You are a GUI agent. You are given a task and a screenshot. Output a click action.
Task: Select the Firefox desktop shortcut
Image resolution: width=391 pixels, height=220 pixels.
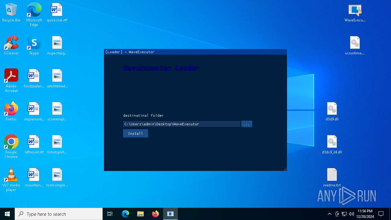(11, 112)
